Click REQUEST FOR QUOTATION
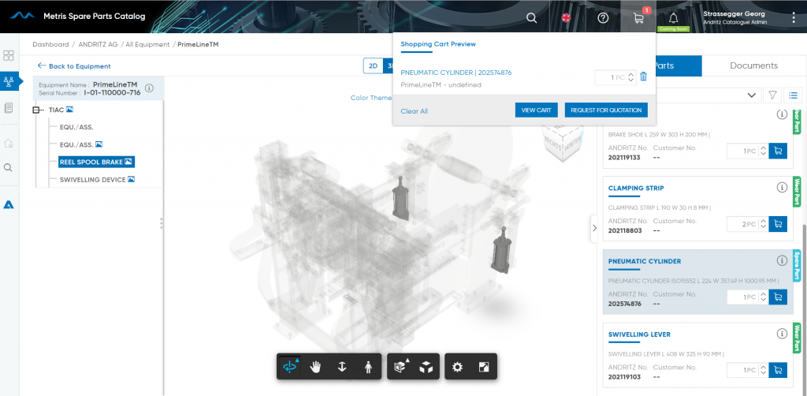 [x=606, y=110]
